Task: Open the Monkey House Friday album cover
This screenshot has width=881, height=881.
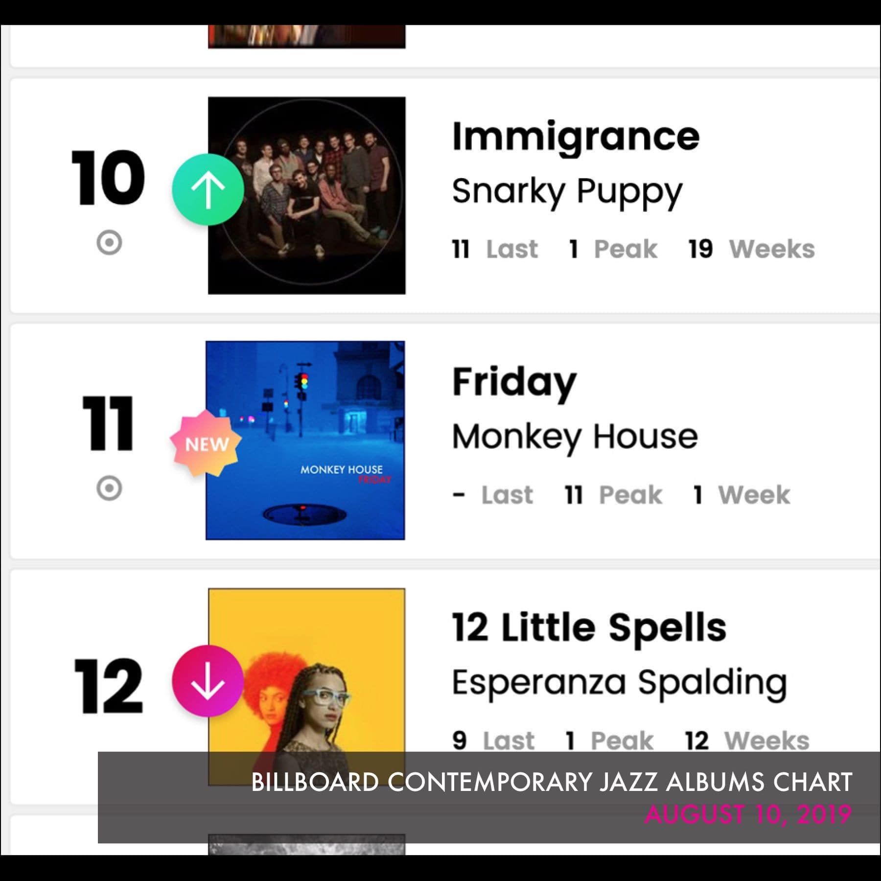Action: (x=305, y=440)
